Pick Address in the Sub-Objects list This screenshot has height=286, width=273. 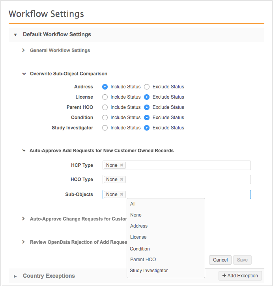tap(139, 226)
